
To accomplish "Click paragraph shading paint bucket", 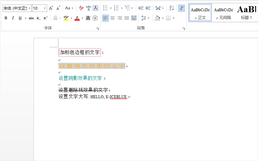I will pyautogui.click(x=157, y=18).
